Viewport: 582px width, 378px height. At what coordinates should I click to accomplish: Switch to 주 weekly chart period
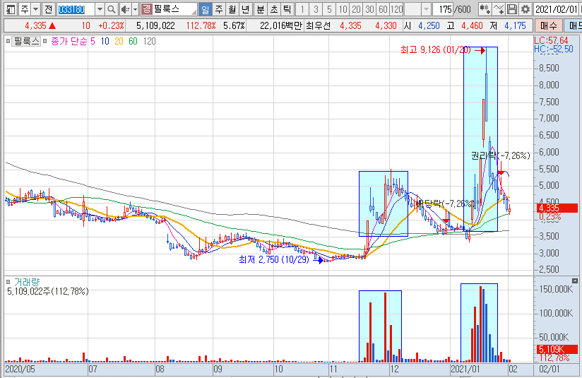pos(218,10)
